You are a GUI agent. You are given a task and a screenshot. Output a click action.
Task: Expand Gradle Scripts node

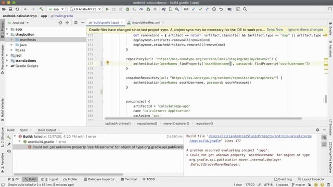click(7, 66)
